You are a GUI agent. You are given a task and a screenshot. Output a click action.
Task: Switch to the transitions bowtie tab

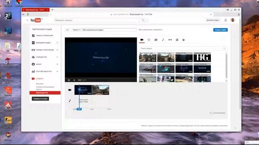[x=170, y=40]
